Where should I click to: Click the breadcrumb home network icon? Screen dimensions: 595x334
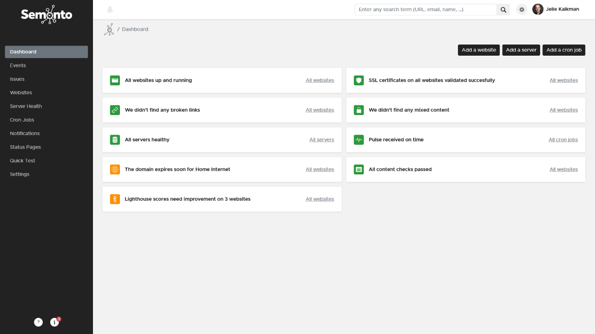[x=109, y=30]
